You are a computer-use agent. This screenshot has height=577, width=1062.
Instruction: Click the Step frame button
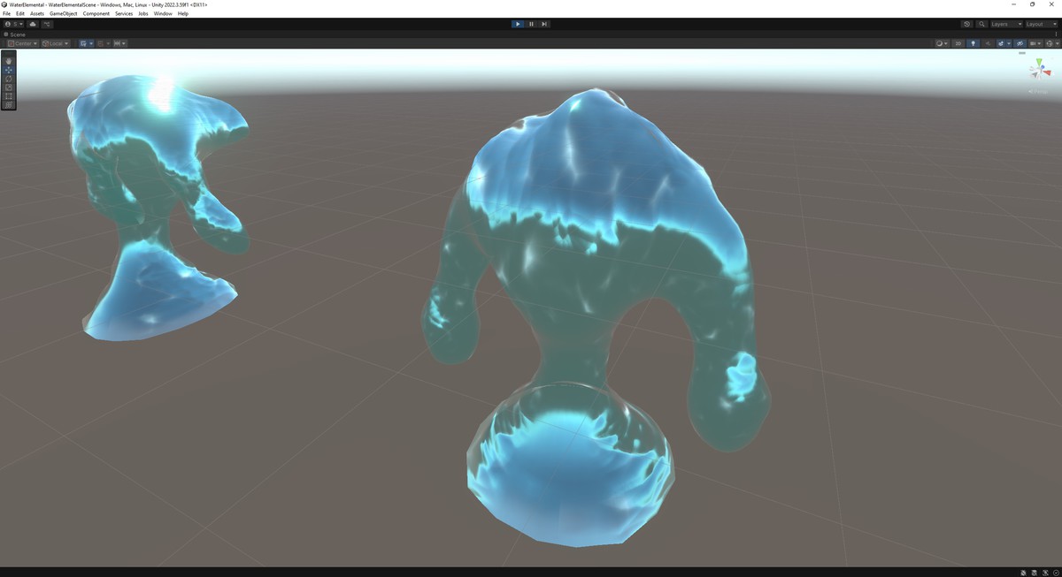tap(544, 24)
